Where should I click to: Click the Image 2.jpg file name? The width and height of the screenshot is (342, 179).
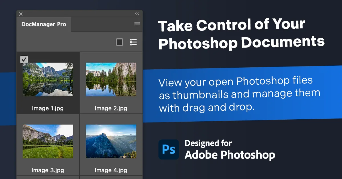coord(111,108)
